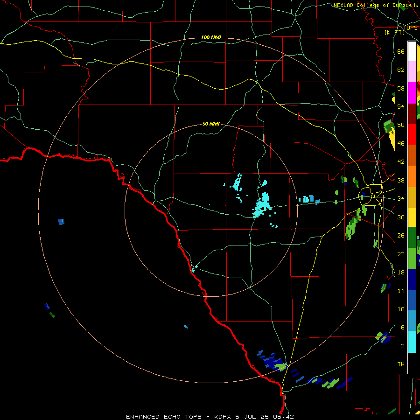Click the 'ENHANCED ECHO TOPS' product title
This screenshot has width=420, height=420.
pyautogui.click(x=164, y=417)
